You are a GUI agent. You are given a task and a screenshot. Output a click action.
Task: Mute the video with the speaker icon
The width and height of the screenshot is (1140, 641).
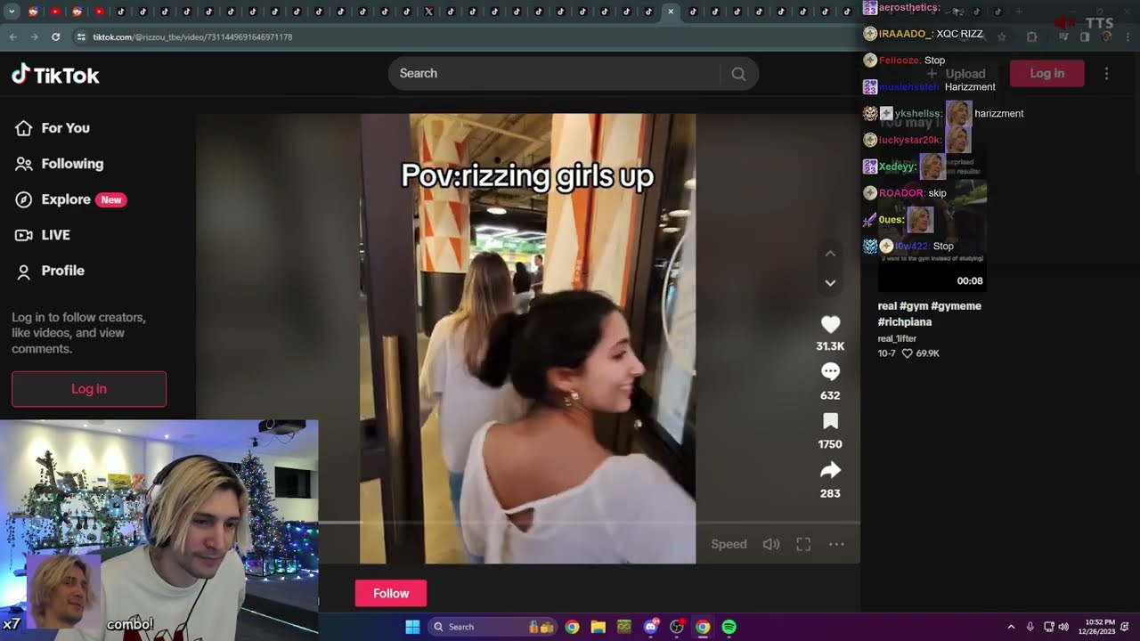[771, 544]
